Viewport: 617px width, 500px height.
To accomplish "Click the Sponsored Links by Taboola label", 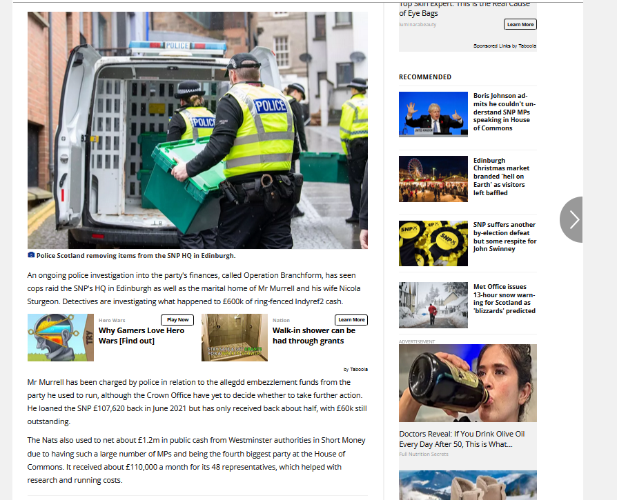I will click(505, 46).
